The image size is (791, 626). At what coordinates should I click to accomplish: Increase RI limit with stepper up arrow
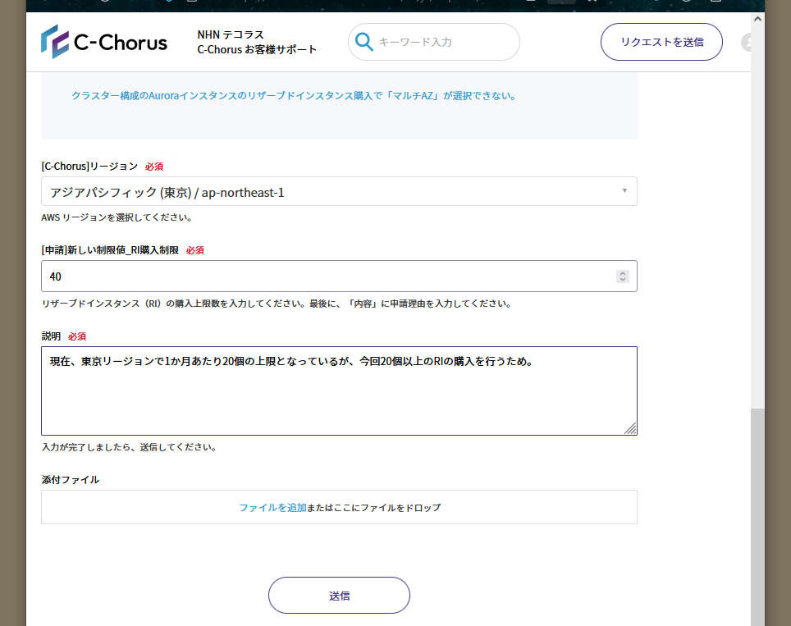[x=623, y=273]
